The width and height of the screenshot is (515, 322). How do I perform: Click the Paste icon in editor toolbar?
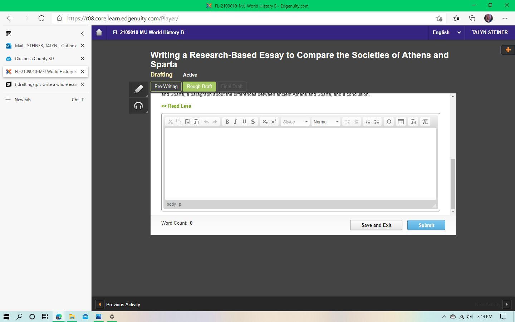(x=187, y=122)
